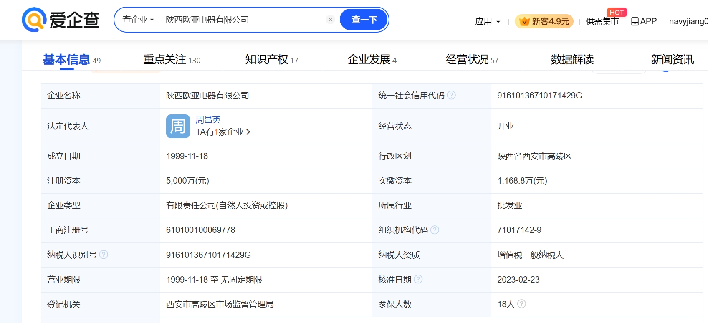The width and height of the screenshot is (708, 323).
Task: Open the 供需集市 link
Action: (x=602, y=21)
